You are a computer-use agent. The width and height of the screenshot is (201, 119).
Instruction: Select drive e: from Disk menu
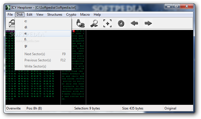(x=43, y=33)
